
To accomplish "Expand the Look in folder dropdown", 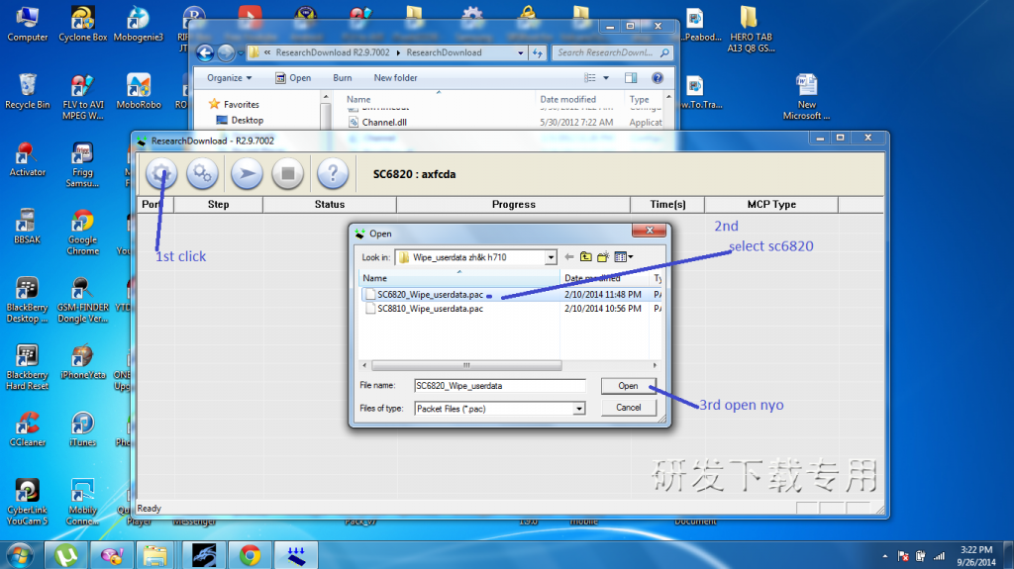I will point(551,257).
